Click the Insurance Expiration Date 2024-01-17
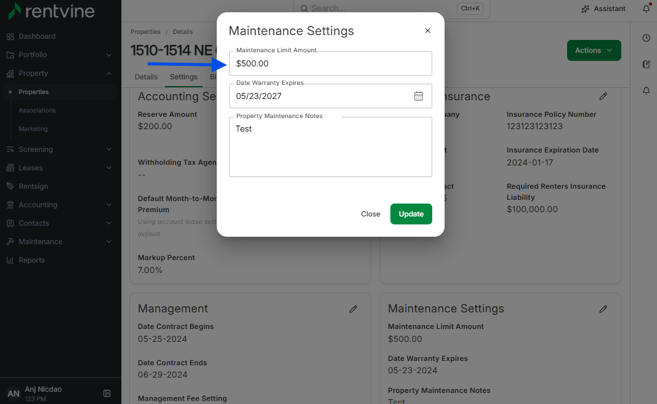This screenshot has height=404, width=657. pos(530,162)
